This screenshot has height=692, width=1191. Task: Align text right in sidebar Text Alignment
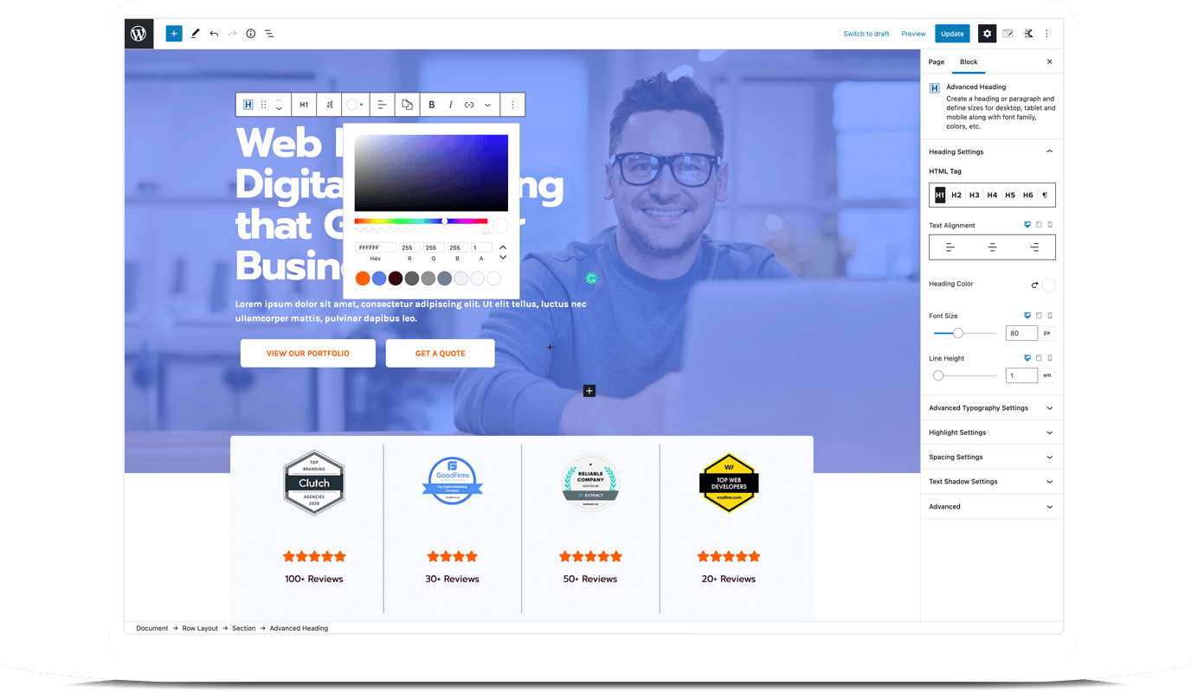point(1034,247)
